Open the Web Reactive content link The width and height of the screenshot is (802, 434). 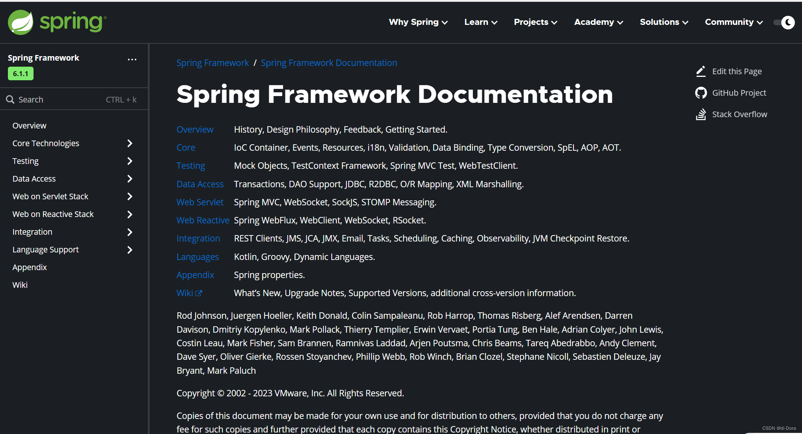(x=203, y=220)
